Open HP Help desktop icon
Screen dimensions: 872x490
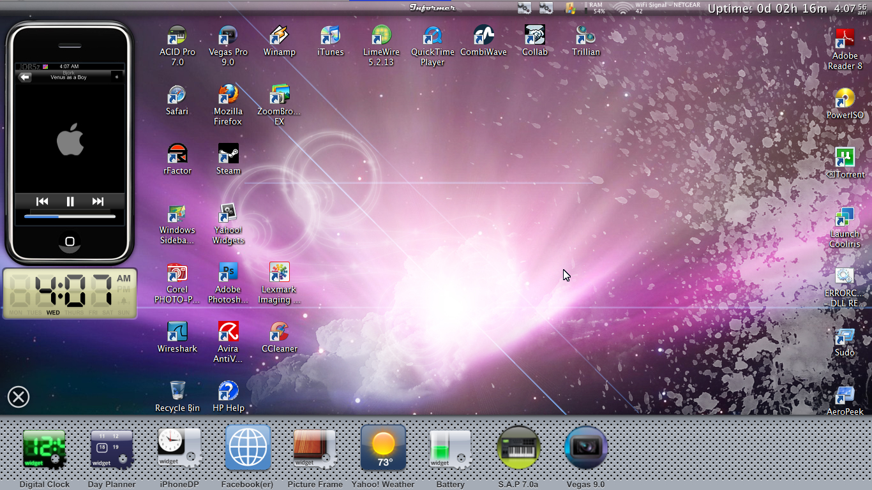(x=228, y=397)
